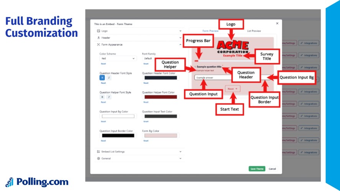The image size is (340, 191).
Task: Click the Embed List Settings icon
Action: click(99, 152)
